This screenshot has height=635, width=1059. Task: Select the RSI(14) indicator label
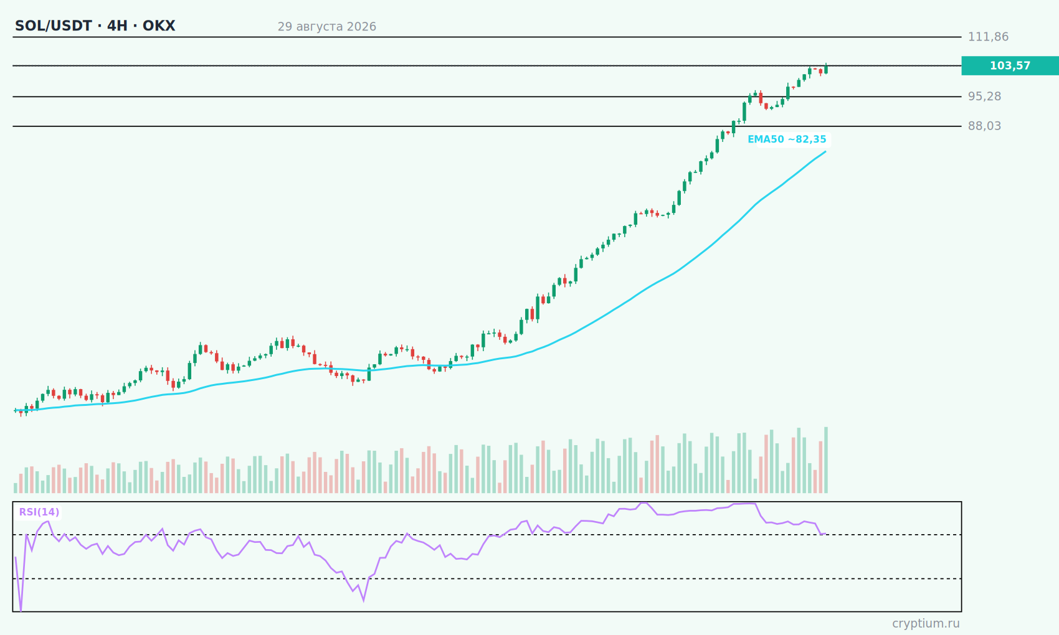39,512
